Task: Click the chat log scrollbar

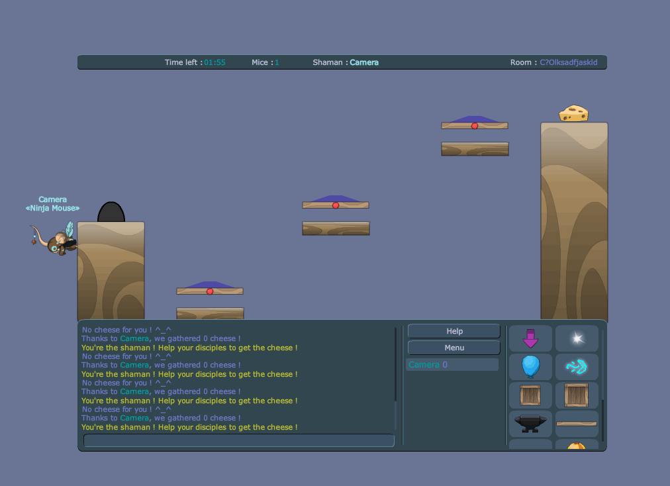Action: pyautogui.click(x=396, y=415)
